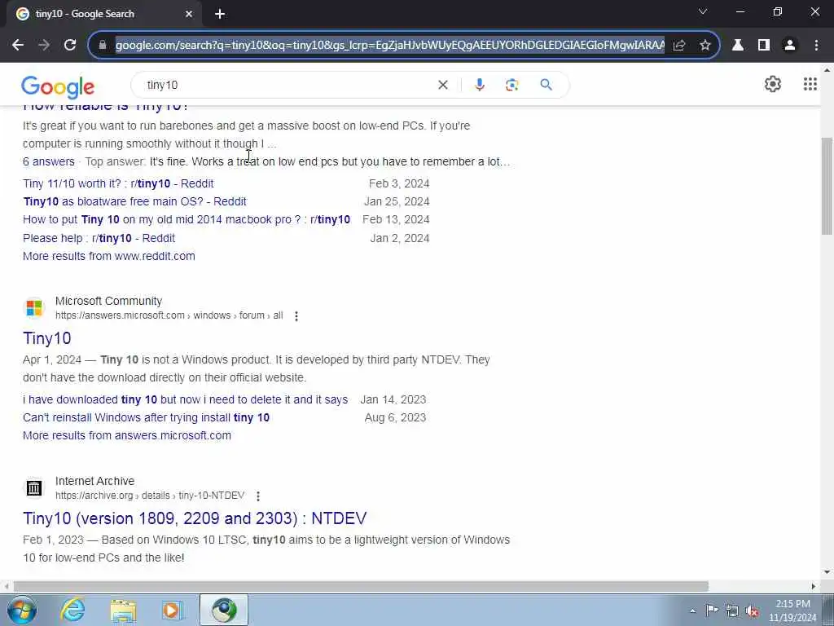Open 'More results from answers.microsoft.com'
Viewport: 834px width, 626px height.
126,435
